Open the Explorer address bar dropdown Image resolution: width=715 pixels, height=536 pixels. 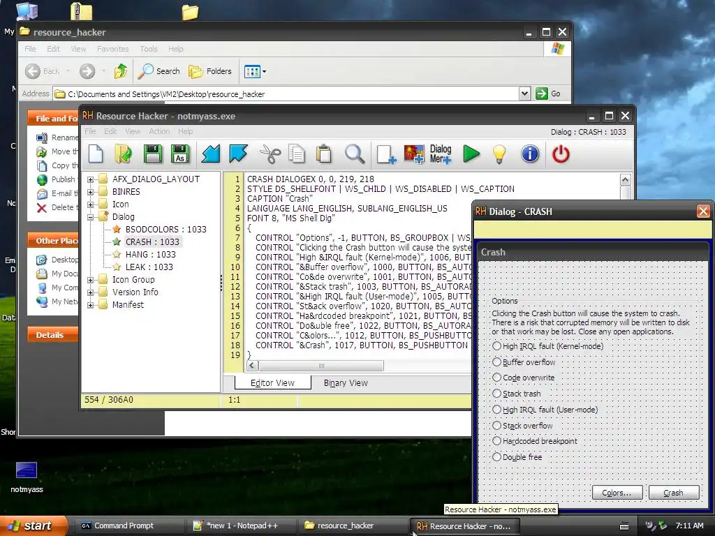point(524,94)
